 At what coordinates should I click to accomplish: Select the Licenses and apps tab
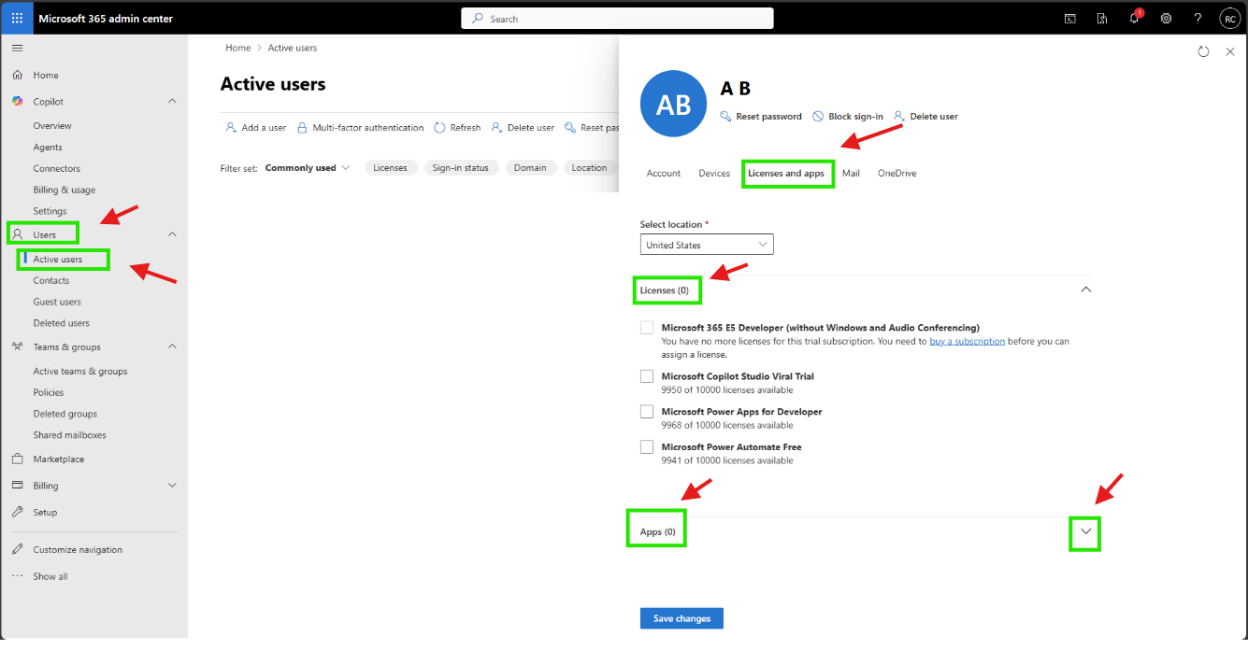786,174
